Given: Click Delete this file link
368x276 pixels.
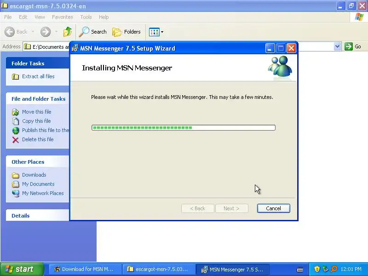Looking at the screenshot, I should click(x=38, y=139).
